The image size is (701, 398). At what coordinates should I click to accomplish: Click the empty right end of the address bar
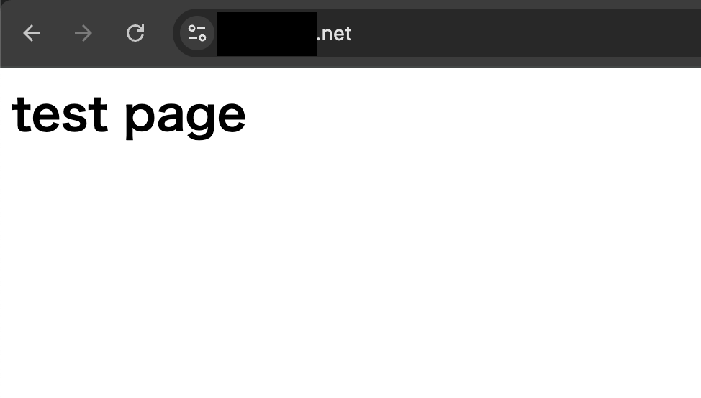click(528, 33)
